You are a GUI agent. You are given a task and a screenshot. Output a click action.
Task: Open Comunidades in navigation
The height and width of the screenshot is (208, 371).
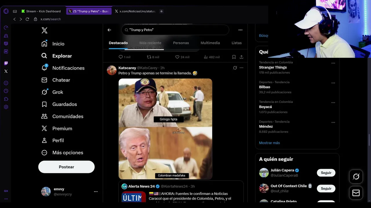coord(62,116)
